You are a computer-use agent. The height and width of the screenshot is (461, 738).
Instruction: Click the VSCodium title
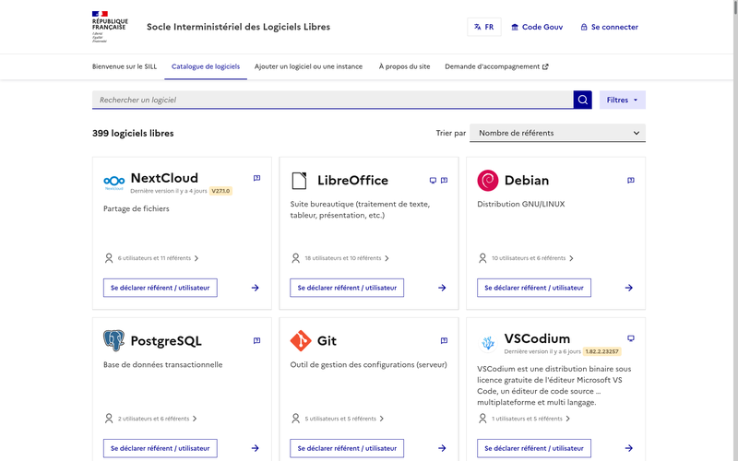pos(537,338)
